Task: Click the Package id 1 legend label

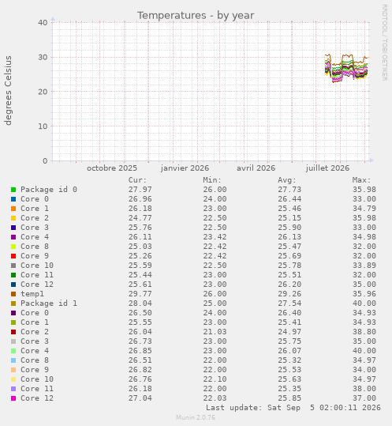Action: tap(49, 303)
